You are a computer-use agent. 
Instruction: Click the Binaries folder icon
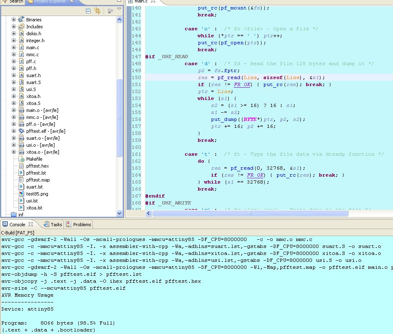[21, 19]
